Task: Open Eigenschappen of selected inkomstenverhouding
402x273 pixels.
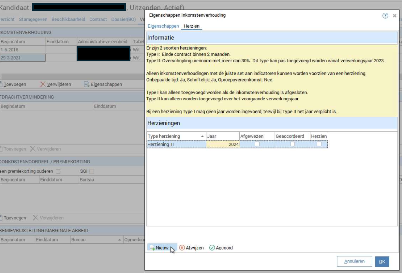Action: pos(103,84)
